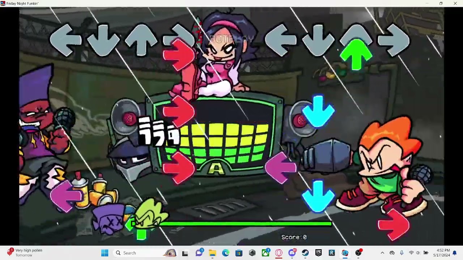
Task: Click the purple left note in opponent's lane
Action: (67, 196)
